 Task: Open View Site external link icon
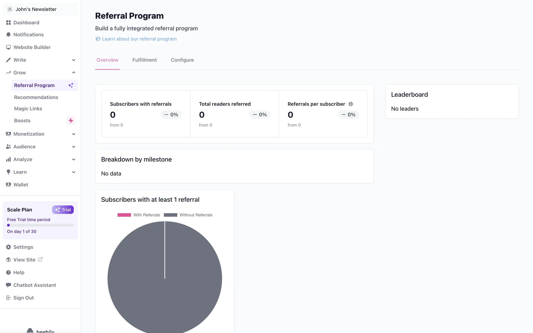pos(40,259)
